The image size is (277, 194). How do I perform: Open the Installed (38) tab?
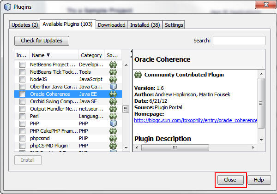tap(145, 25)
